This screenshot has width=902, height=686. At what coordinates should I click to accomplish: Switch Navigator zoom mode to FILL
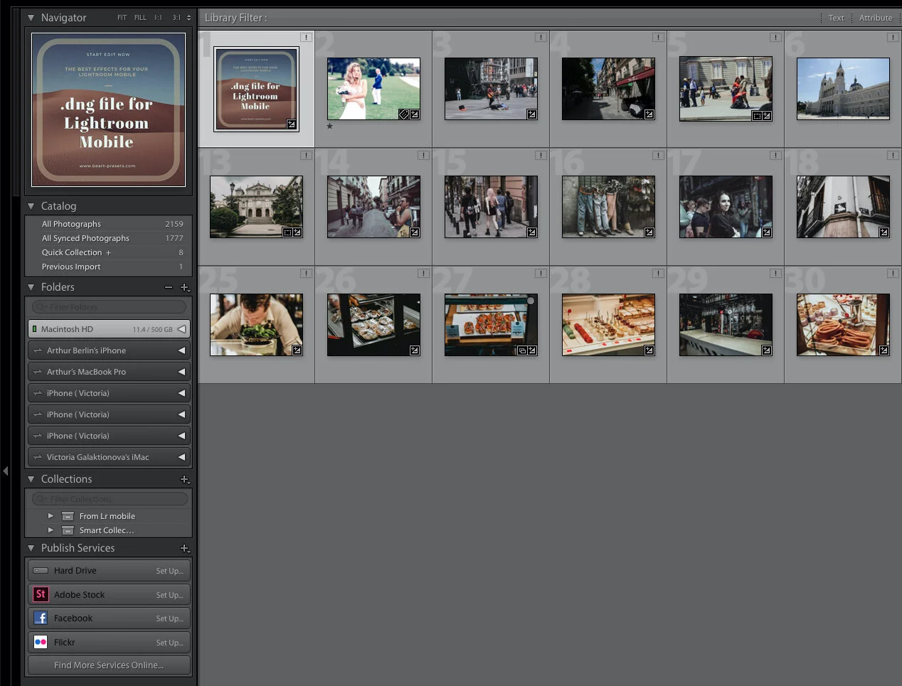point(140,17)
